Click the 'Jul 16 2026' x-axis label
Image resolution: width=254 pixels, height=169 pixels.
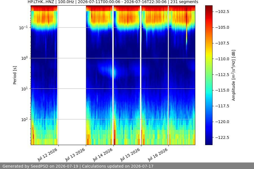(157, 155)
